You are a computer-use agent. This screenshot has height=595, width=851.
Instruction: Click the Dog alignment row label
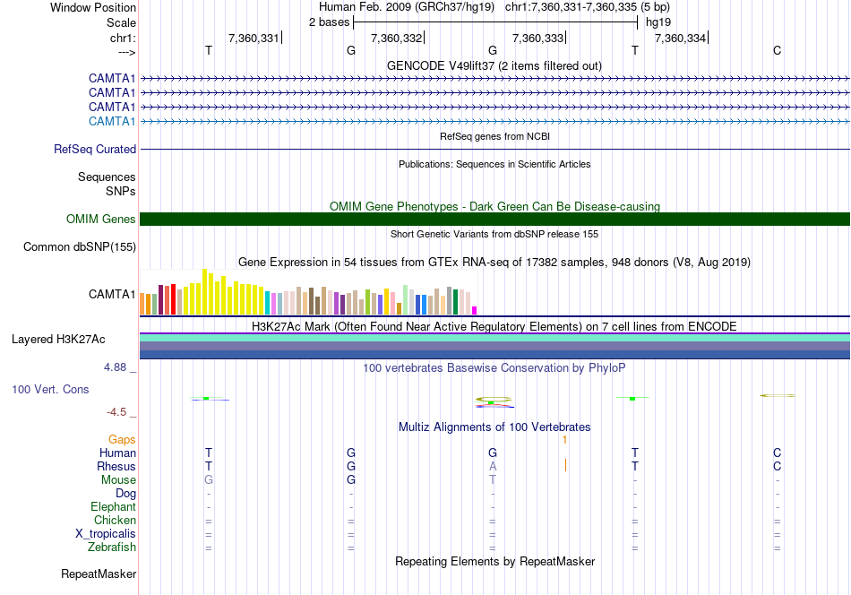tap(125, 494)
